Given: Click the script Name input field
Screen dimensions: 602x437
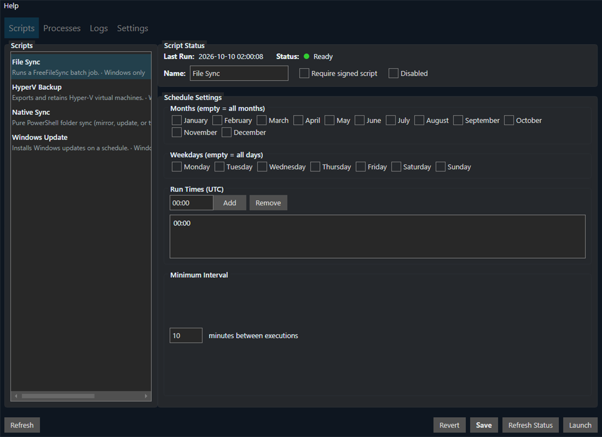Looking at the screenshot, I should [239, 73].
